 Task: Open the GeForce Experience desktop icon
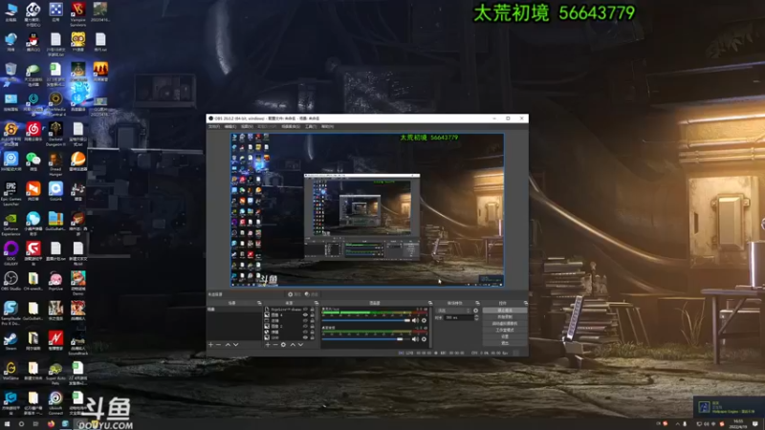click(11, 224)
